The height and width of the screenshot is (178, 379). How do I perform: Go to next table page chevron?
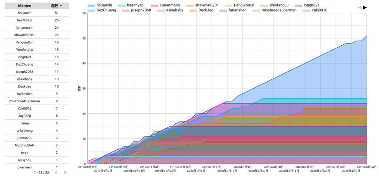tap(65, 172)
